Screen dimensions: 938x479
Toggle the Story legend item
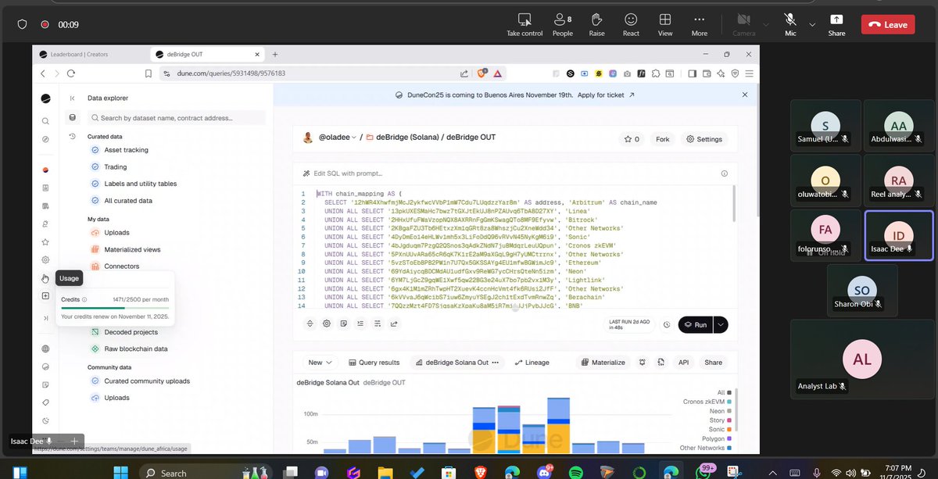720,420
